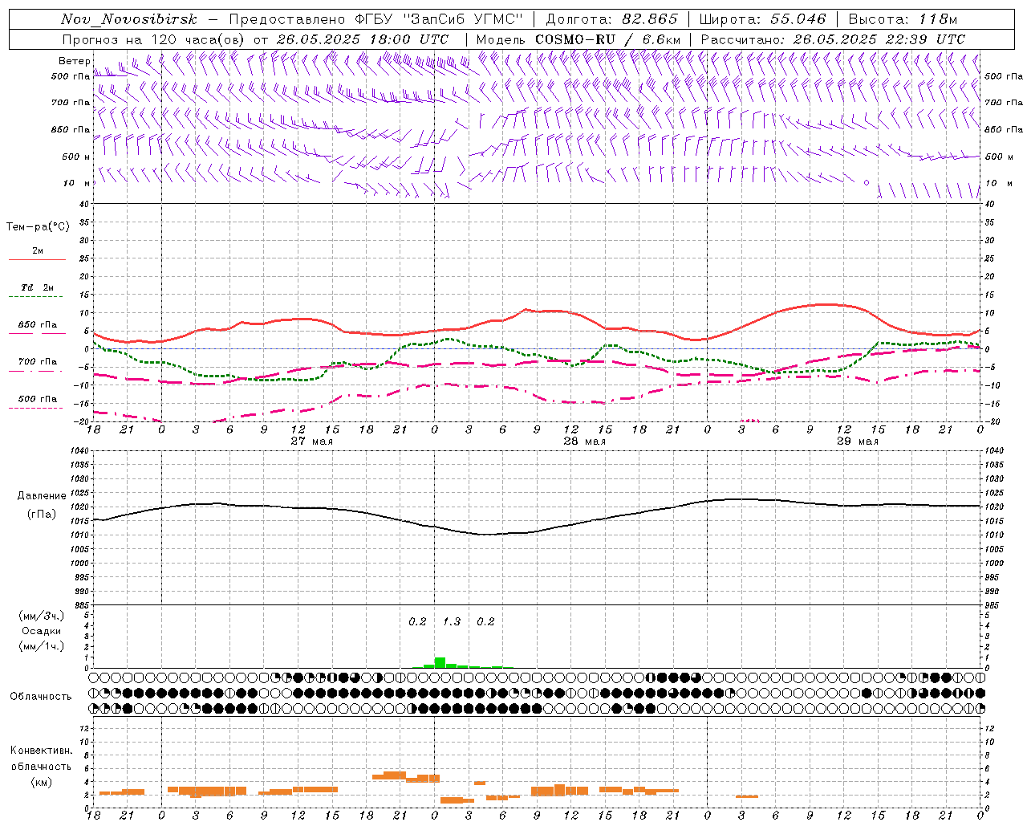
Task: Click the Td 2м legend entry
Action: [x=37, y=287]
